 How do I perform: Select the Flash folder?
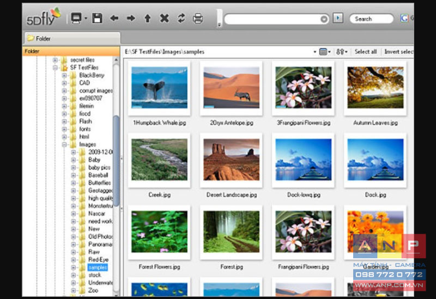[x=86, y=121]
